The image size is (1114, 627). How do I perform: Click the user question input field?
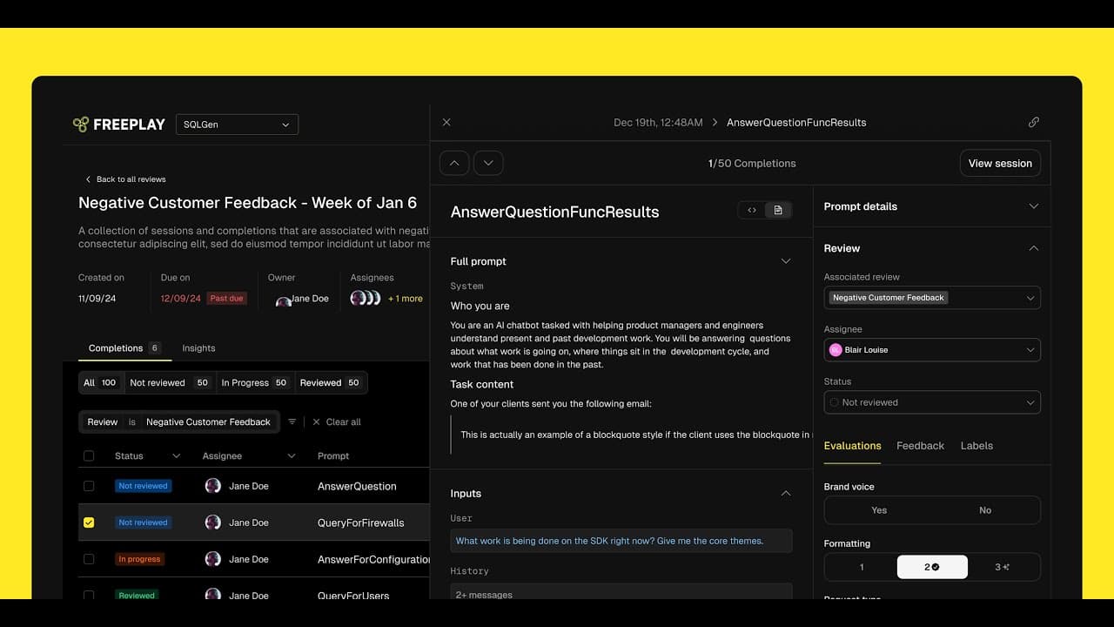621,541
